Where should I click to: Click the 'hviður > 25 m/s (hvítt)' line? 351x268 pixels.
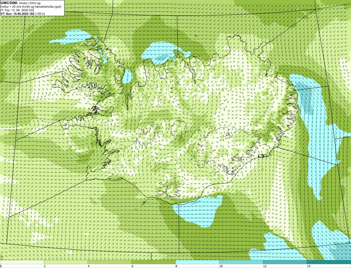tap(31, 6)
